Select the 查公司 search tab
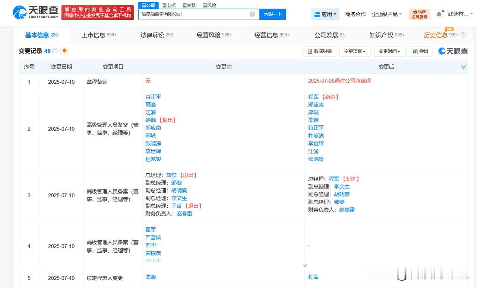The image size is (477, 288). 148,5
